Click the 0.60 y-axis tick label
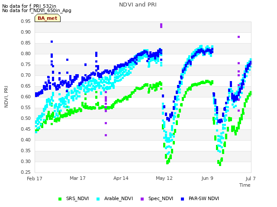This screenshot has height=207, width=277. (26, 97)
